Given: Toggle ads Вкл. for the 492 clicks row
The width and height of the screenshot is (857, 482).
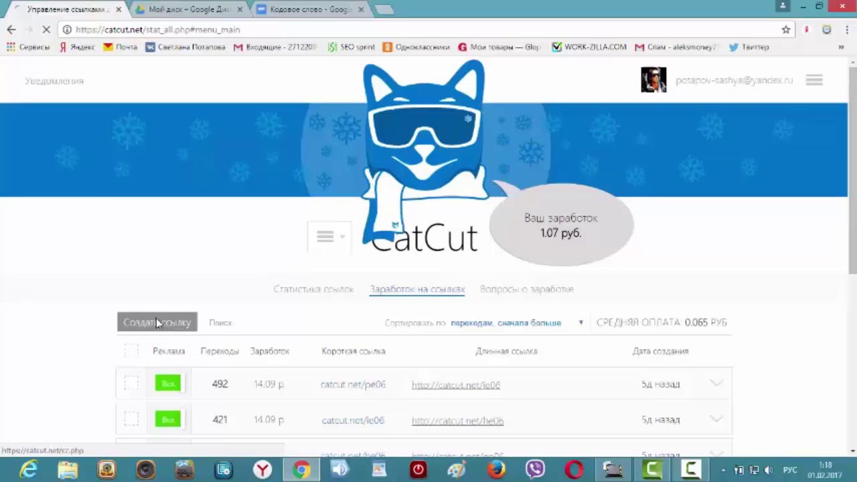Looking at the screenshot, I should 168,384.
